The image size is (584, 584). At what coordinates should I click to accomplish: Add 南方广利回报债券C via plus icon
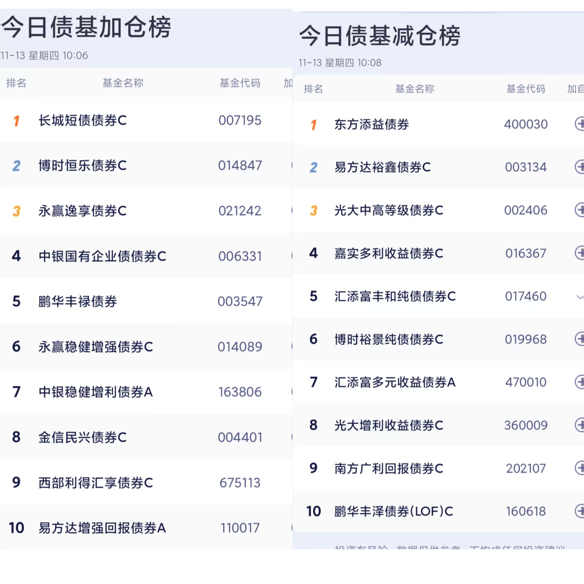(579, 468)
